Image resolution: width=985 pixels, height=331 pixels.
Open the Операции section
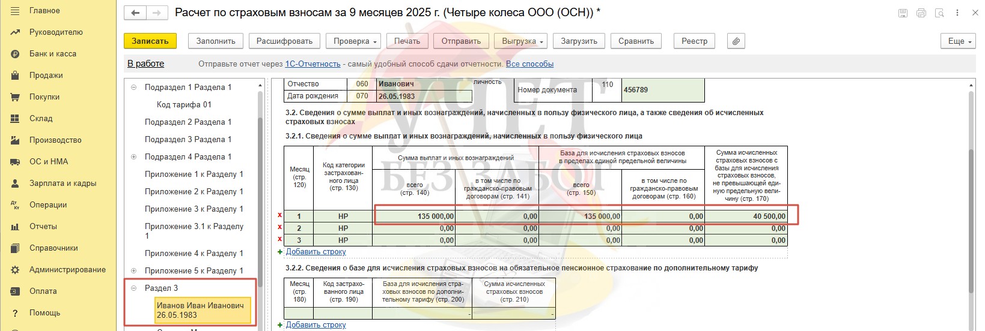48,205
